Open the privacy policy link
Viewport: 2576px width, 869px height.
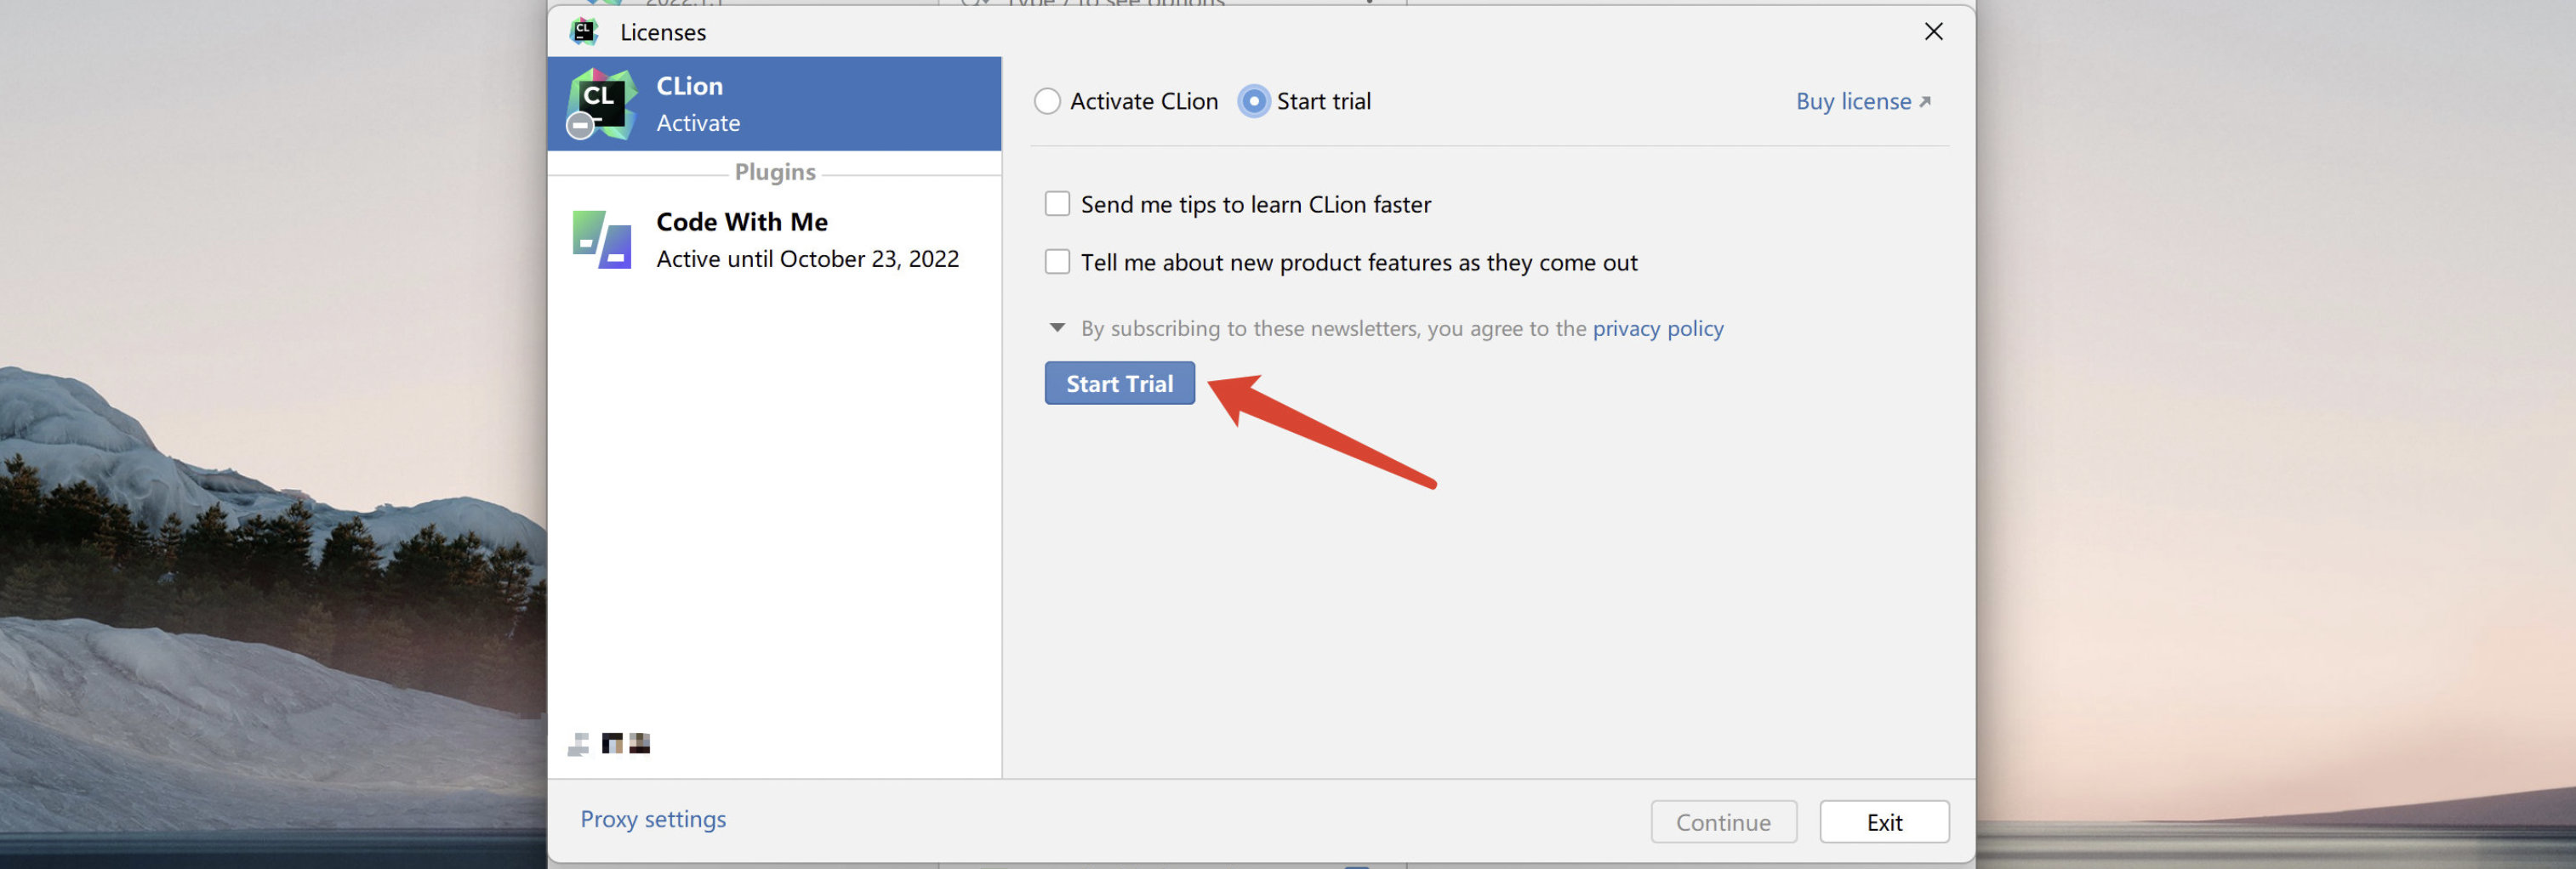[x=1657, y=329]
